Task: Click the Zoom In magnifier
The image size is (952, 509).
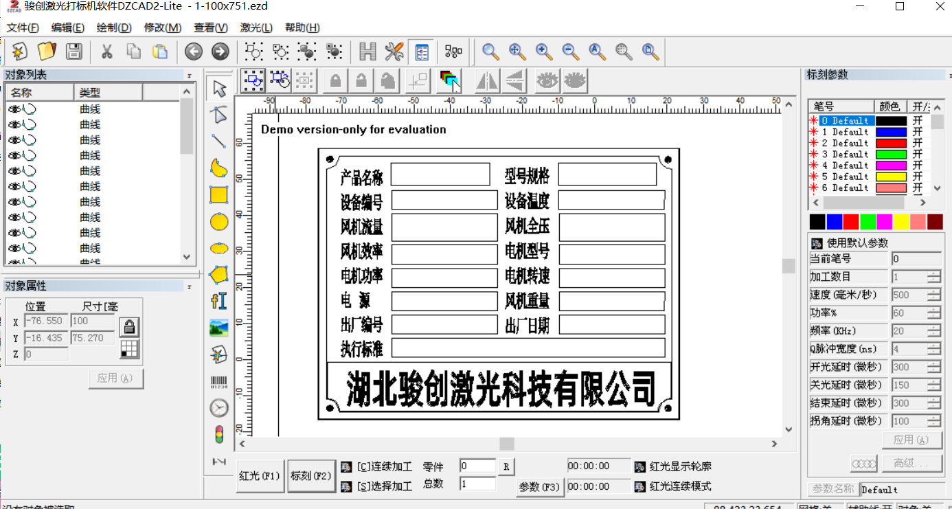Action: [x=544, y=52]
